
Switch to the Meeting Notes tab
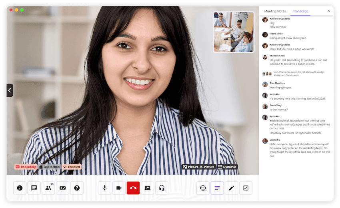pos(275,11)
